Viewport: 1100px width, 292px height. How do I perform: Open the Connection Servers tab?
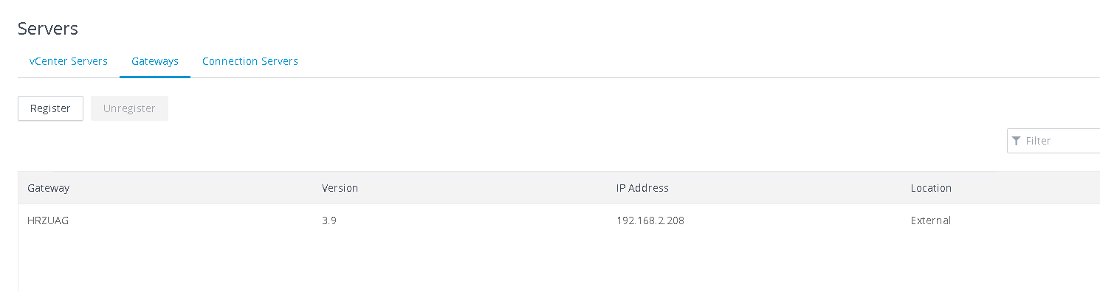[x=250, y=61]
